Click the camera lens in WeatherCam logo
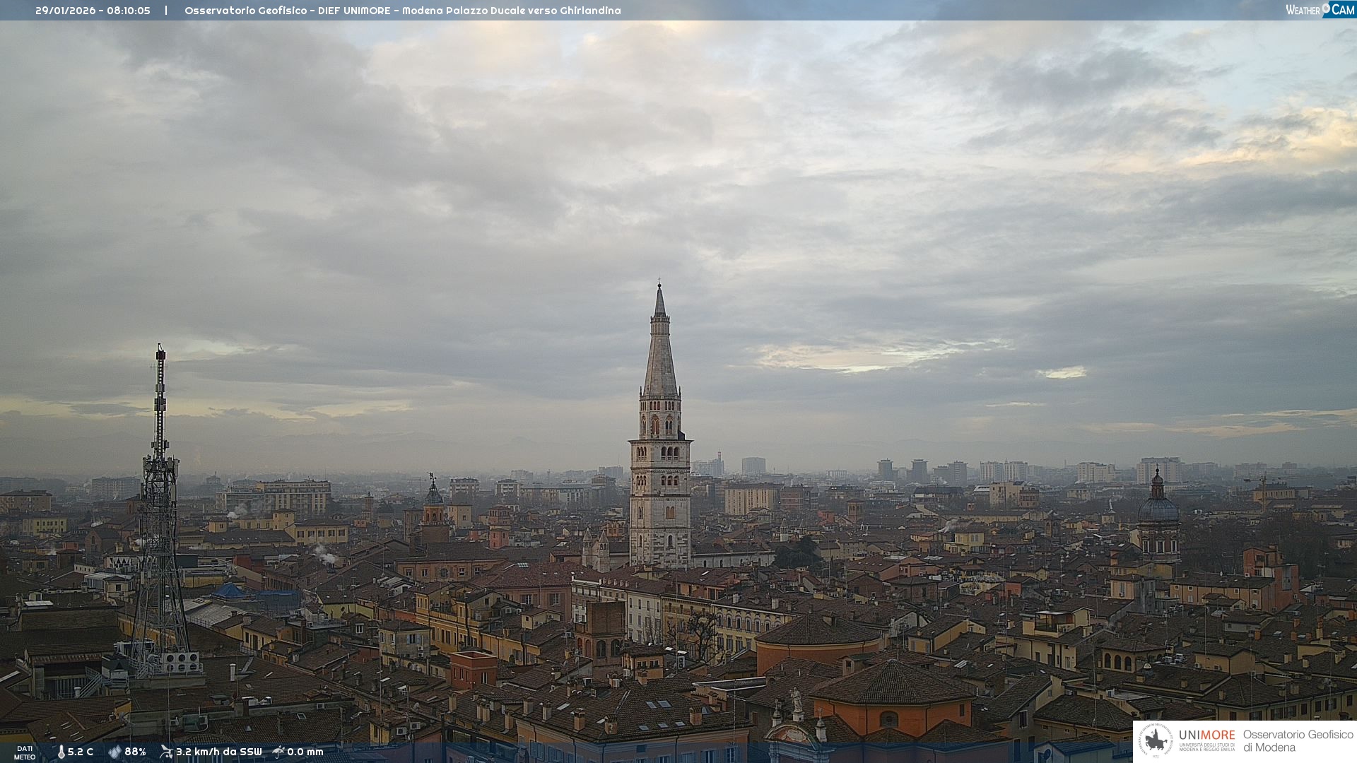This screenshot has width=1357, height=763. [1326, 8]
